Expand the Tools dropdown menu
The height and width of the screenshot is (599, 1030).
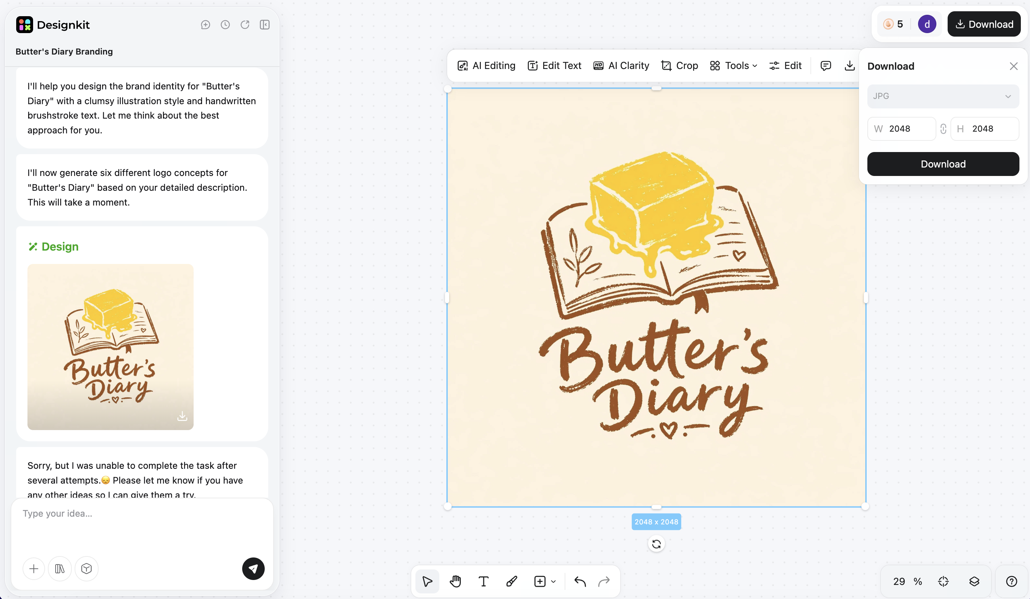tap(734, 66)
